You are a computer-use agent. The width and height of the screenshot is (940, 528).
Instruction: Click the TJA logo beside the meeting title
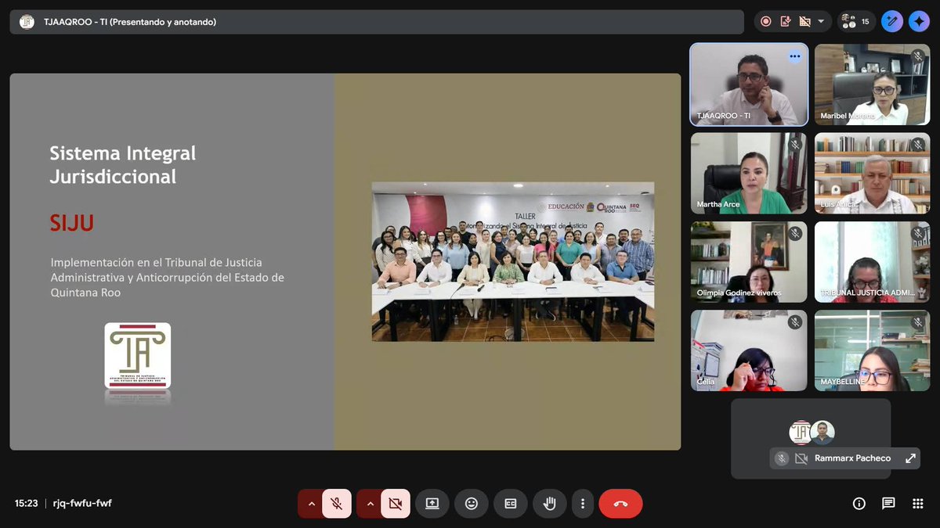pyautogui.click(x=27, y=22)
